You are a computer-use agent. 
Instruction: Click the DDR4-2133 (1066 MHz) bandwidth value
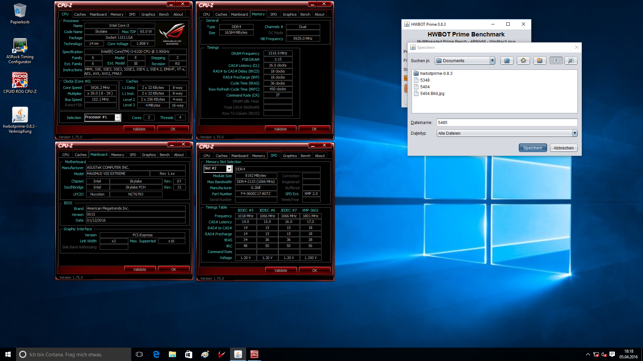(256, 182)
